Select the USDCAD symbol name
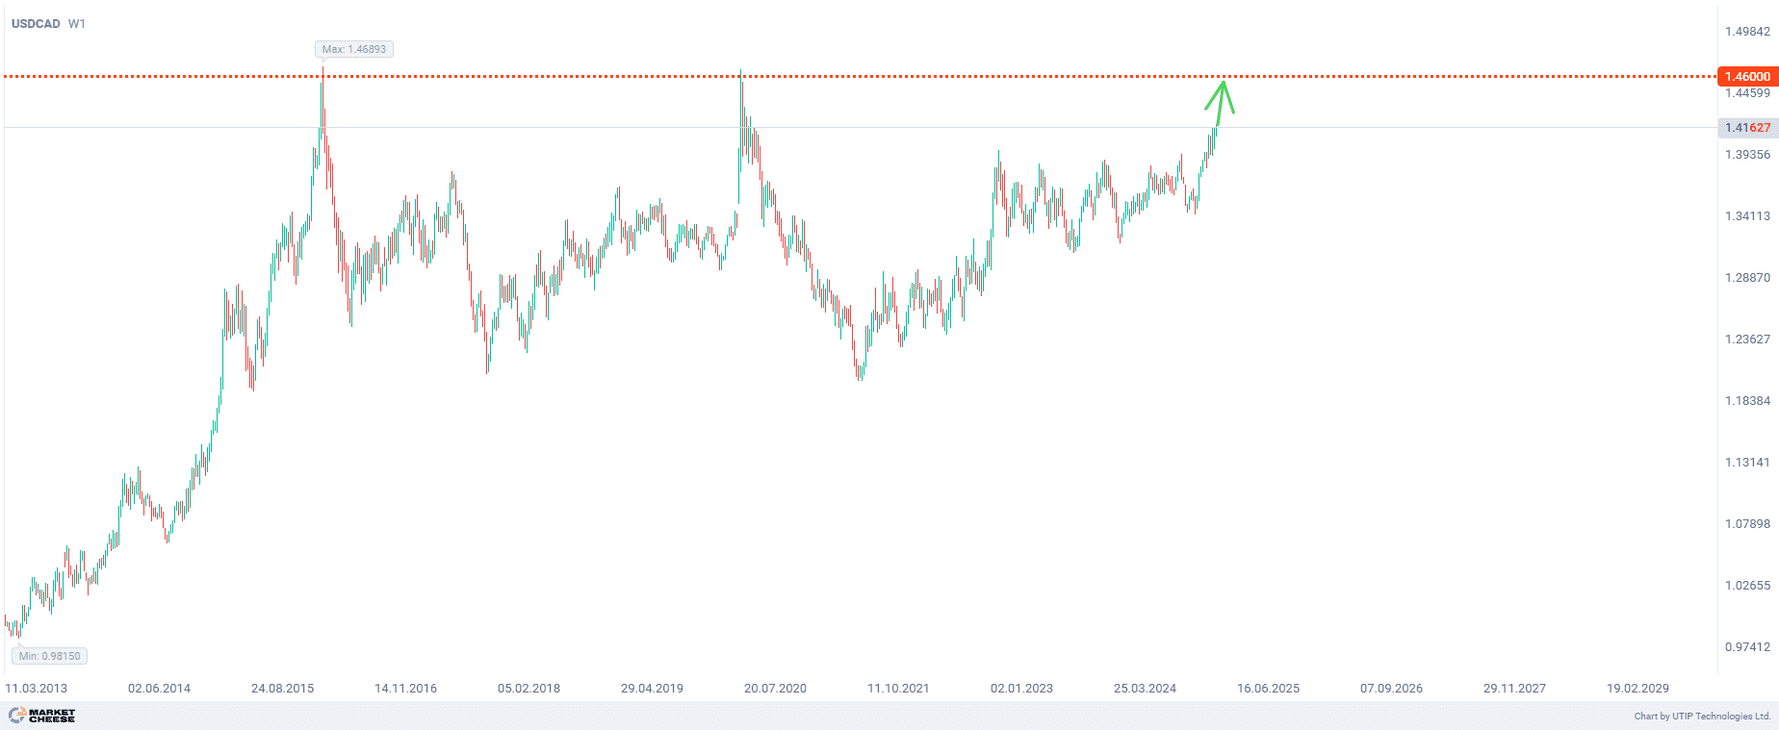Viewport: 1779px width, 730px height. [x=36, y=23]
